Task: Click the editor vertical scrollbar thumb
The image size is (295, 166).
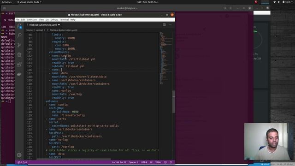Action: click(x=173, y=102)
